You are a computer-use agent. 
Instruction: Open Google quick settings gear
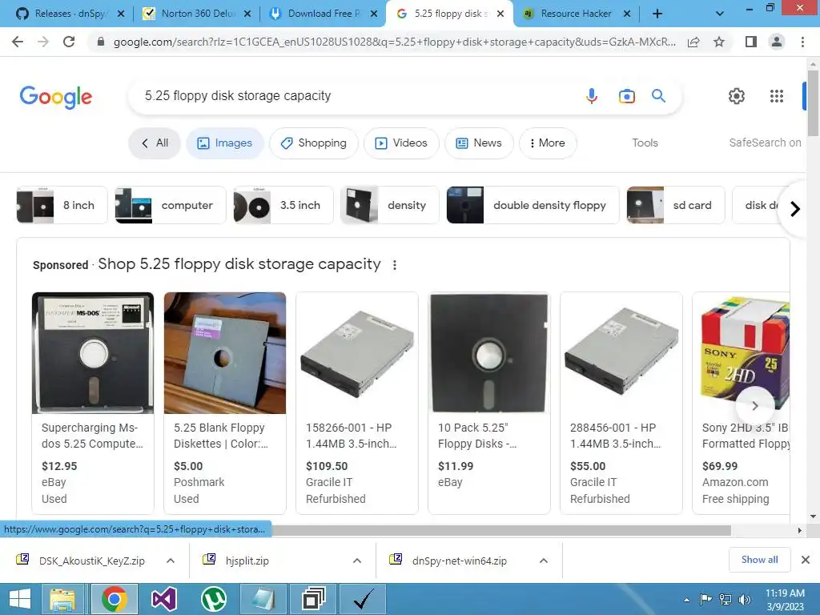(x=737, y=96)
